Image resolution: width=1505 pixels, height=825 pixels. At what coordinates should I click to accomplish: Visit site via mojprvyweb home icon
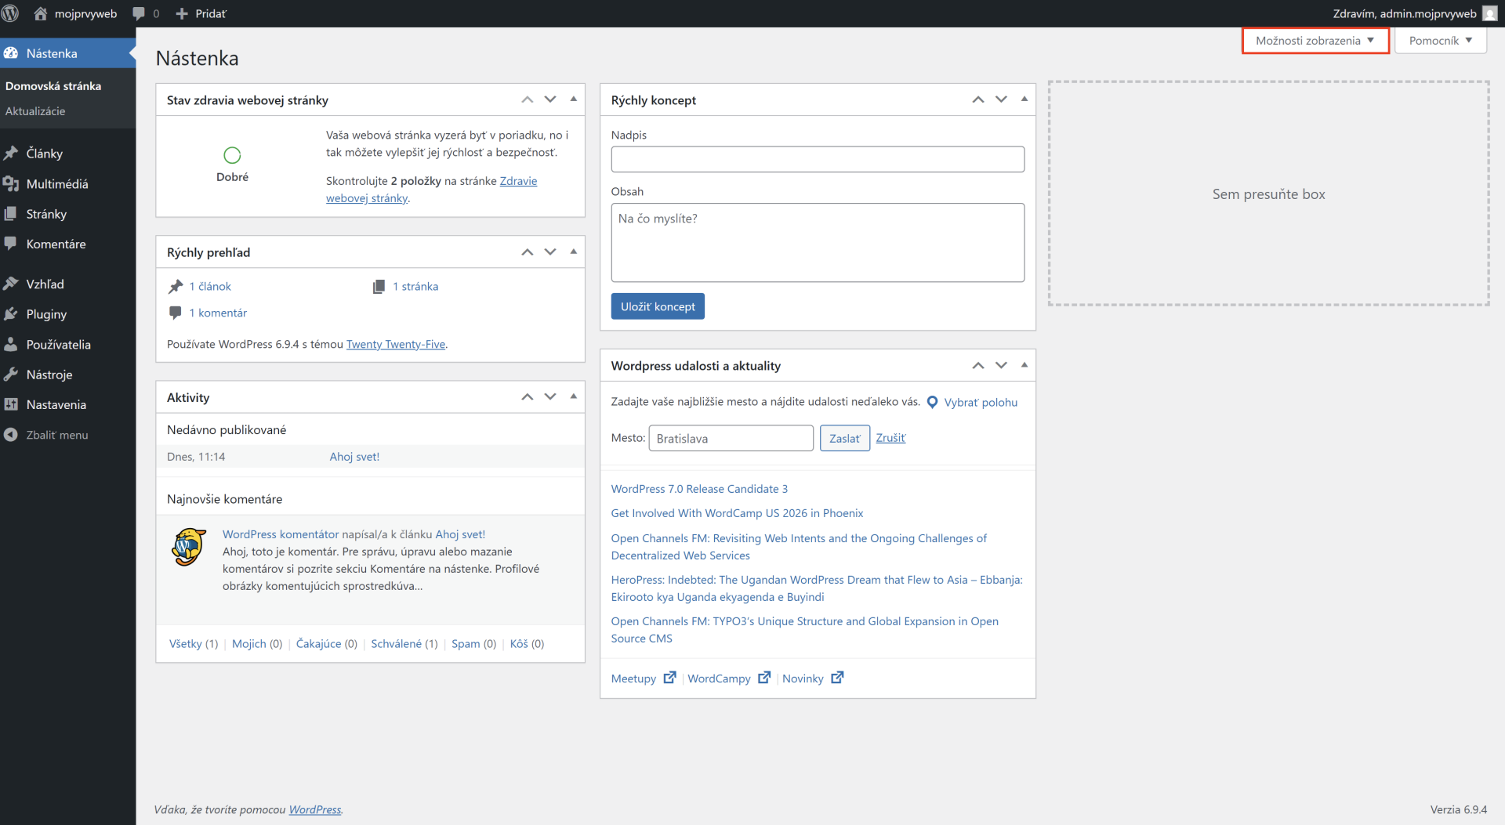click(41, 13)
